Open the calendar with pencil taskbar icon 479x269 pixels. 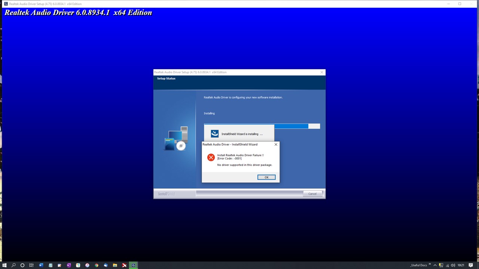[x=60, y=265]
